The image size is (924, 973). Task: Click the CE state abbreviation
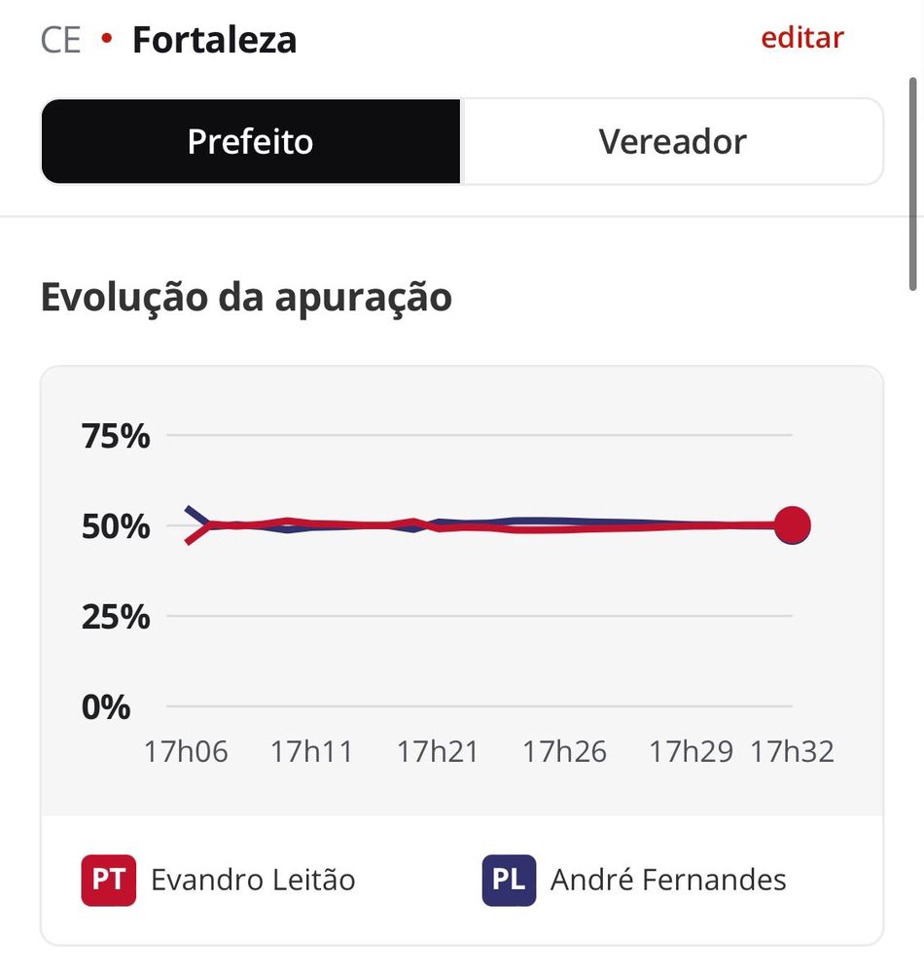pyautogui.click(x=60, y=41)
